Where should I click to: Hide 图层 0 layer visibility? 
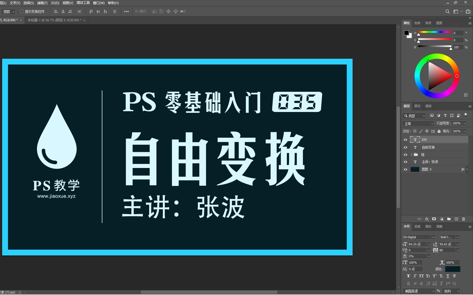pos(405,170)
